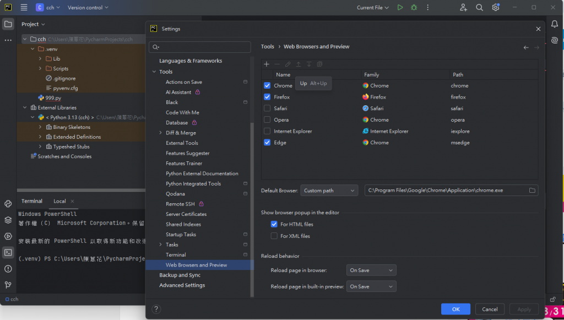Enable the Safari browser checkbox
The height and width of the screenshot is (320, 564).
pyautogui.click(x=267, y=108)
